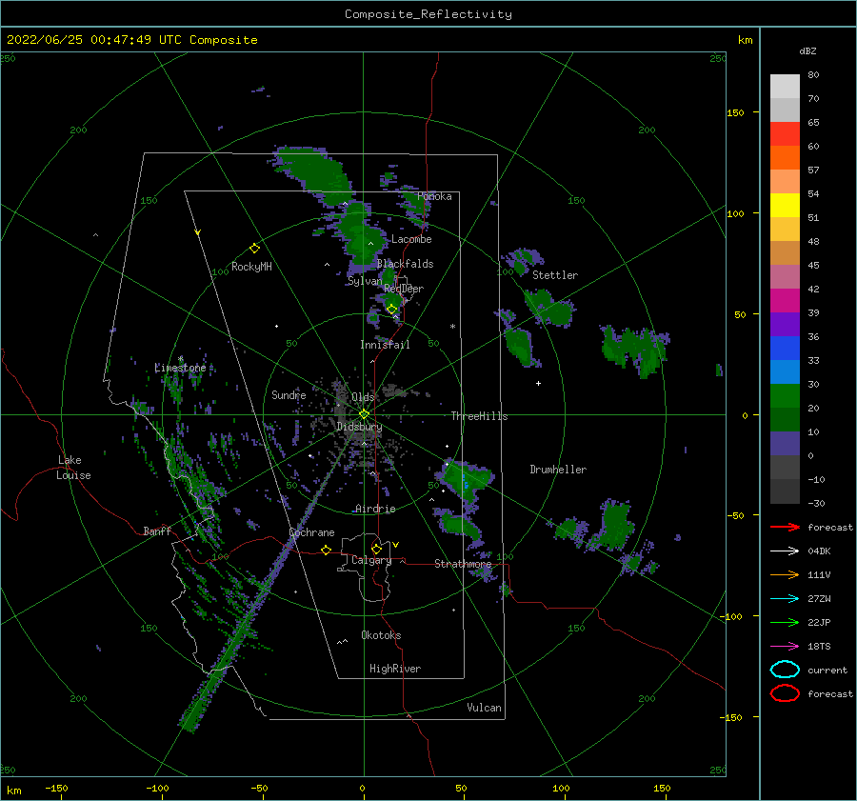Click the dBZ legend heading
This screenshot has width=857, height=801.
pos(807,50)
